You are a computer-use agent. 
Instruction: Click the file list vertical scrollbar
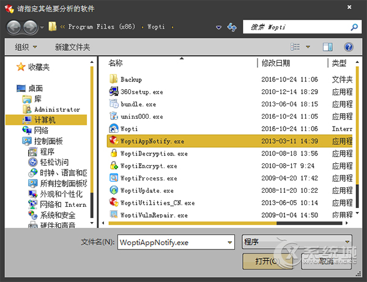pos(357,125)
